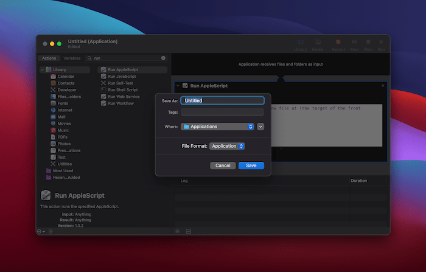This screenshot has height=272, width=426.
Task: Open the File Format dropdown
Action: click(227, 146)
